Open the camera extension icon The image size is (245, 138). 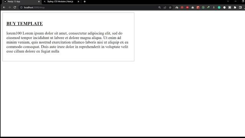pyautogui.click(x=193, y=7)
